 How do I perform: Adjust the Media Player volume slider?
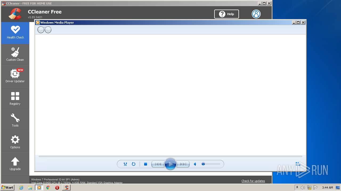(x=211, y=164)
